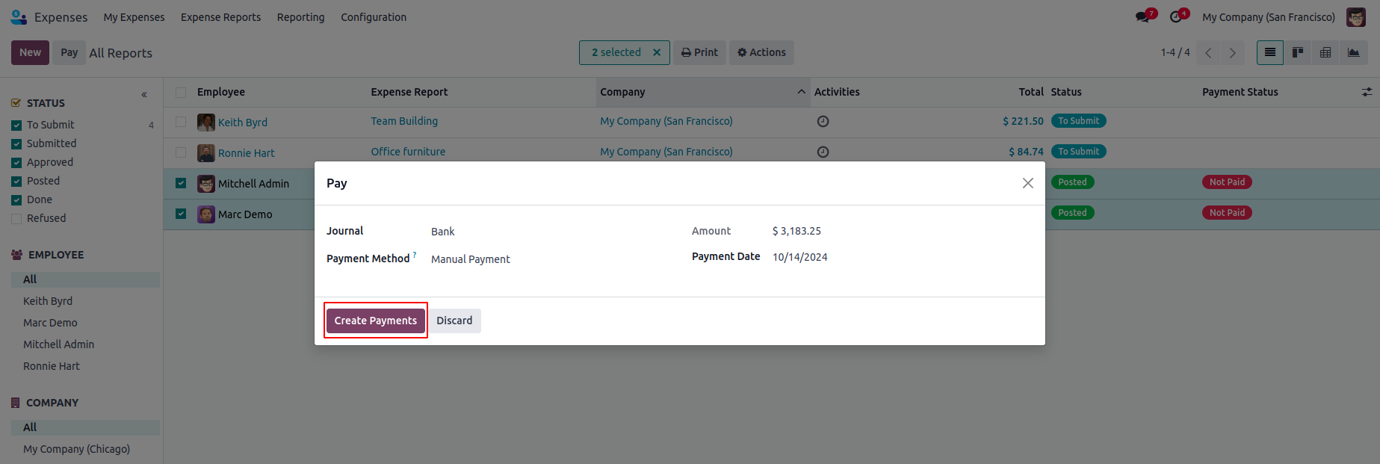Switch to graph view
Viewport: 1380px width, 464px height.
click(x=1353, y=52)
